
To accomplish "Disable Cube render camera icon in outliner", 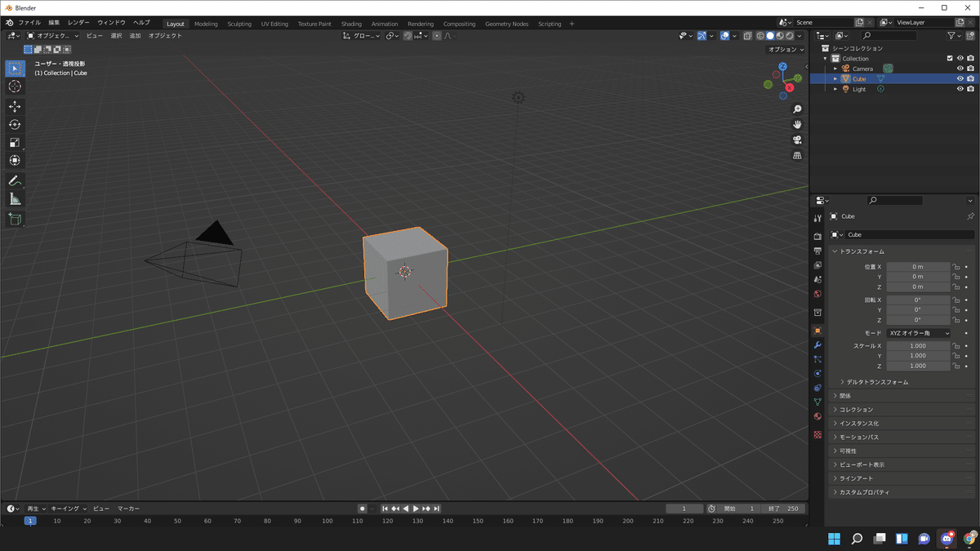I will click(x=970, y=79).
